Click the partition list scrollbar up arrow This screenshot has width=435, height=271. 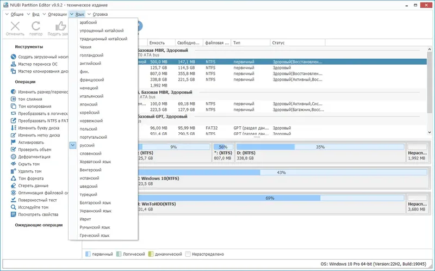click(430, 50)
